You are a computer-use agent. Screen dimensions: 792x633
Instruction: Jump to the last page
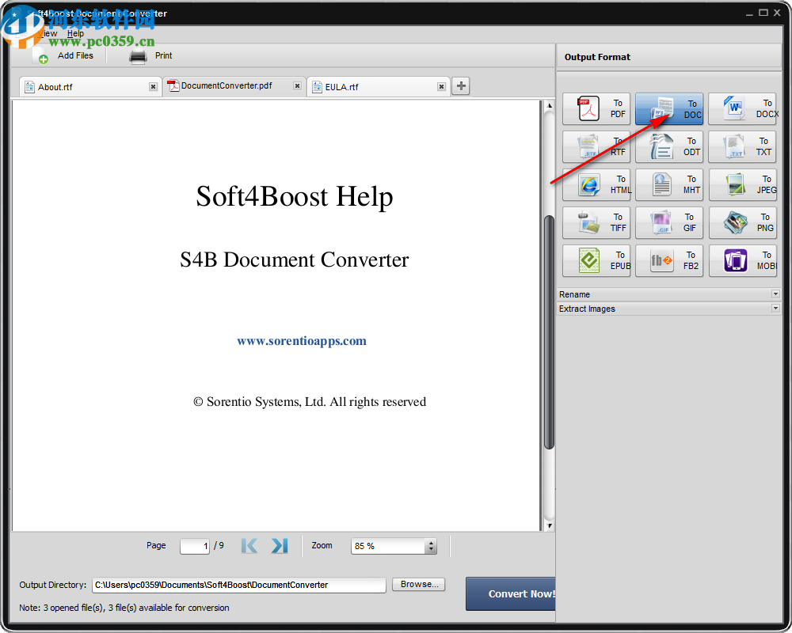279,545
